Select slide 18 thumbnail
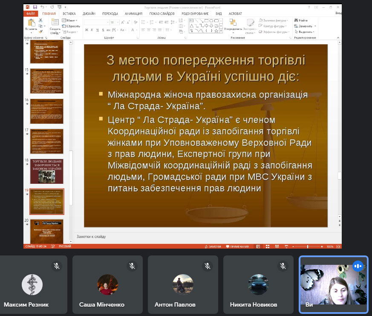The image size is (372, 316). pyautogui.click(x=47, y=171)
